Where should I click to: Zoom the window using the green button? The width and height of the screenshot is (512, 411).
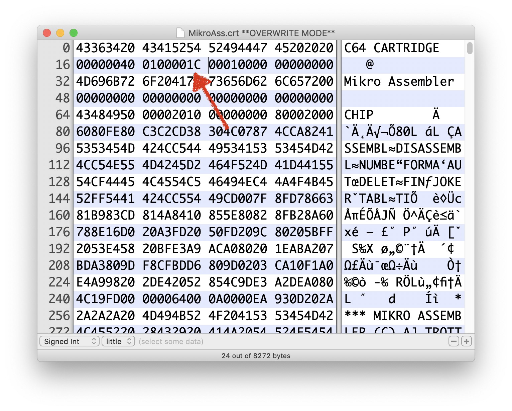point(74,33)
